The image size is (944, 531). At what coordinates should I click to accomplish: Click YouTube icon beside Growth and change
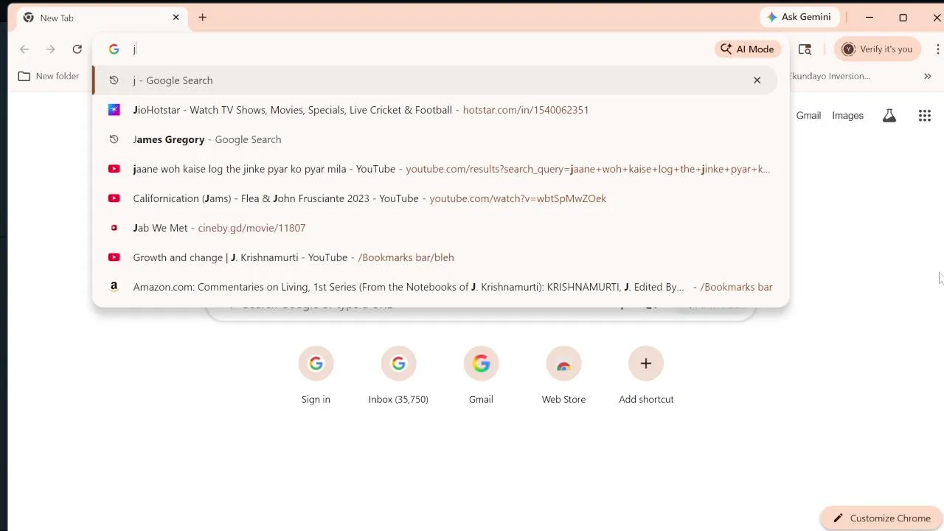pos(114,257)
